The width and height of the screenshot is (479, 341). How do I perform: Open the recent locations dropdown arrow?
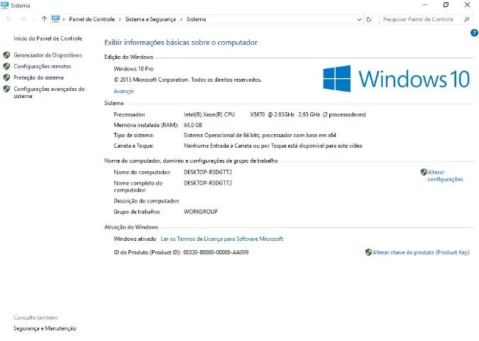(33, 19)
